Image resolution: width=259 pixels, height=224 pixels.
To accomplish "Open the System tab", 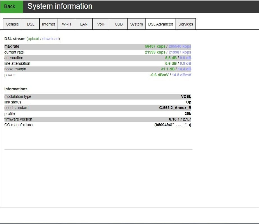I will [136, 24].
